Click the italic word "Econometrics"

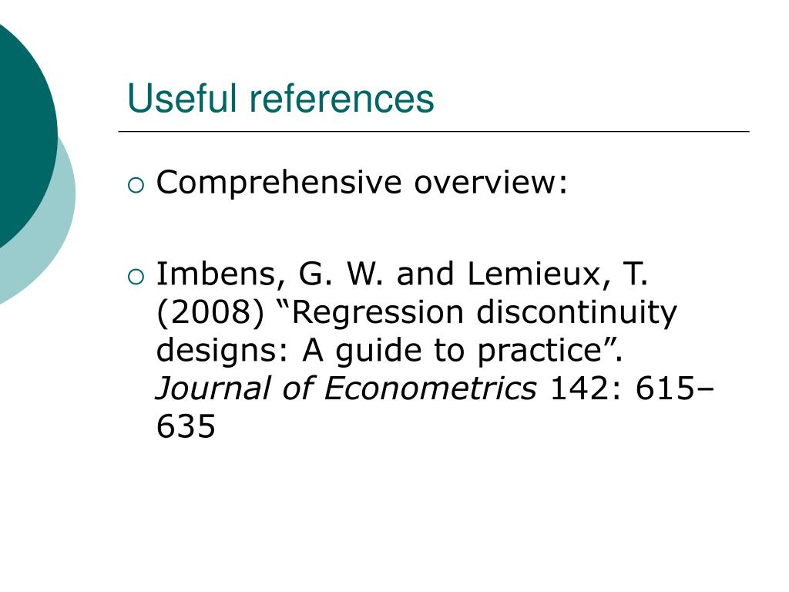point(430,388)
